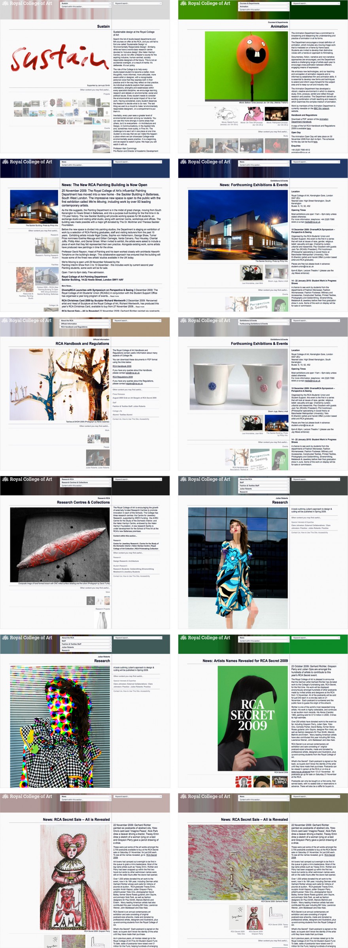Open the 'RCA Handbook 2009' link
Image resolution: width=348 pixels, height=948 pixels.
tap(122, 366)
